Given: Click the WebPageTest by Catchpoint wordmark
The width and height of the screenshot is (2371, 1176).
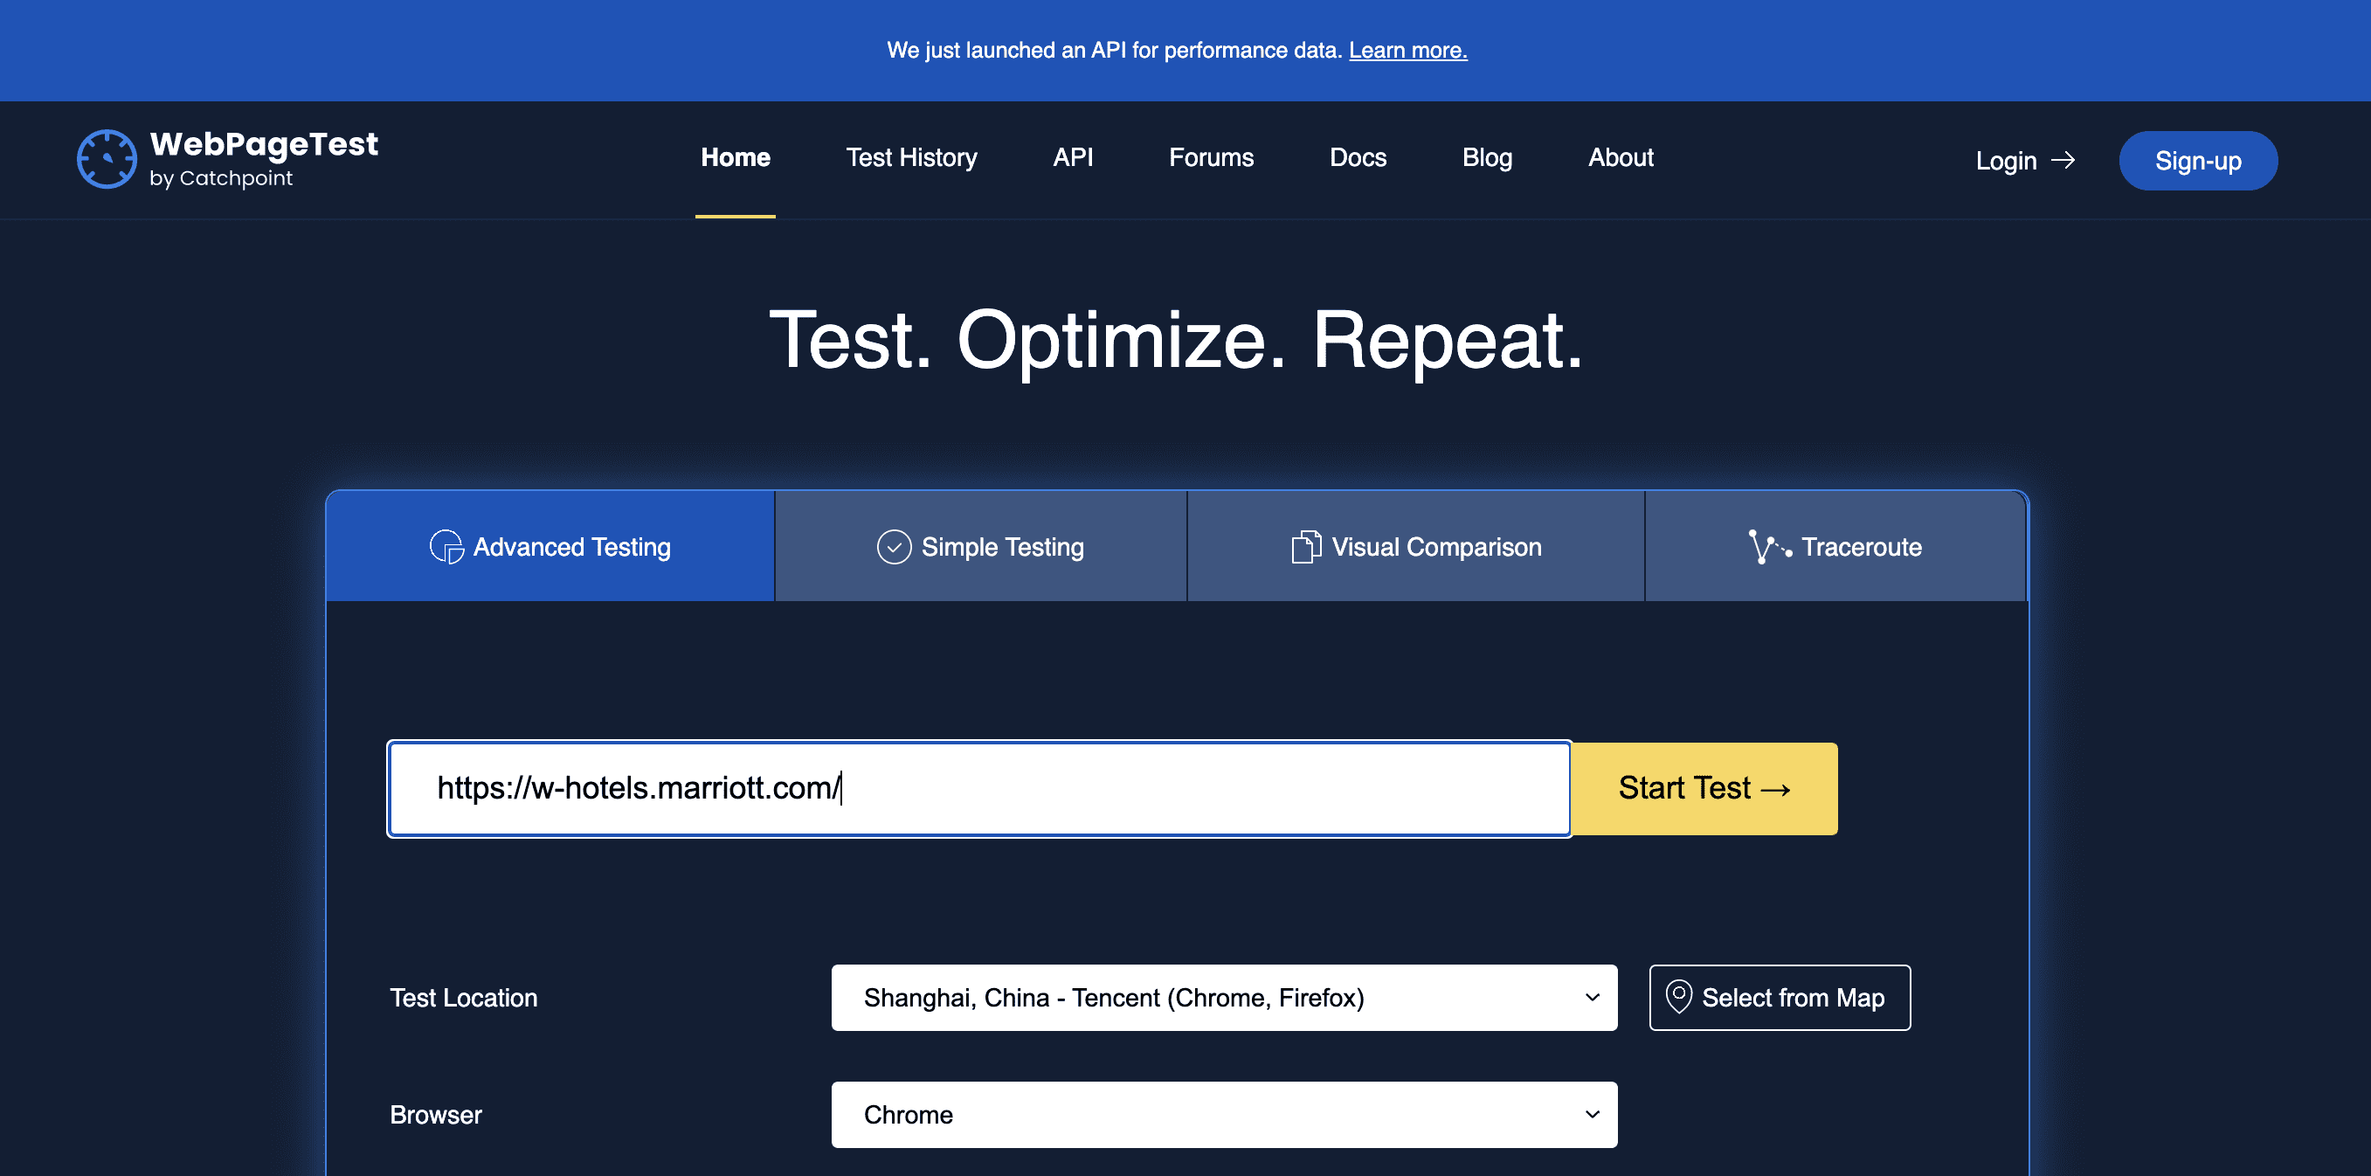Looking at the screenshot, I should pyautogui.click(x=264, y=159).
